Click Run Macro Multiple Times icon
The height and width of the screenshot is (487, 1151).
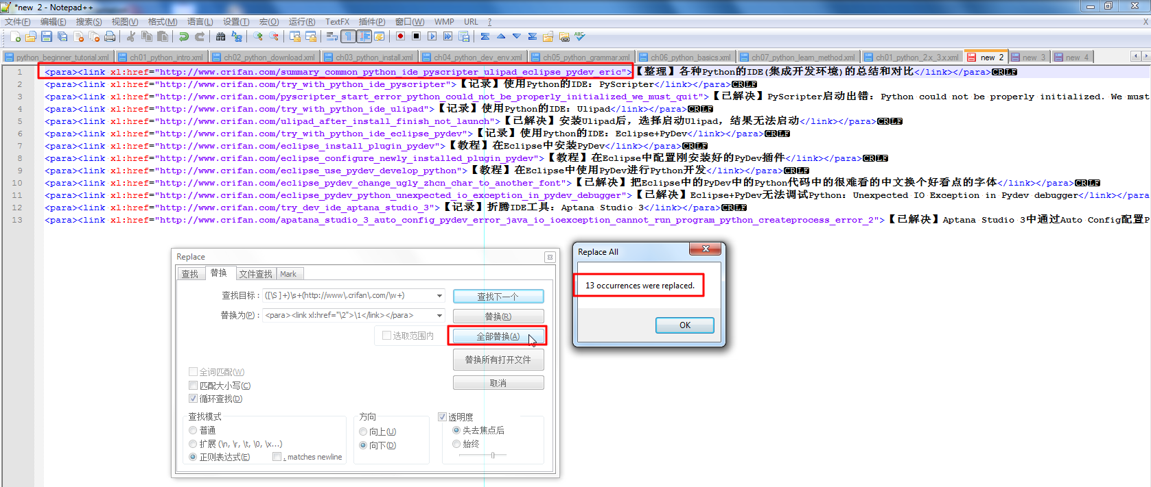(447, 36)
